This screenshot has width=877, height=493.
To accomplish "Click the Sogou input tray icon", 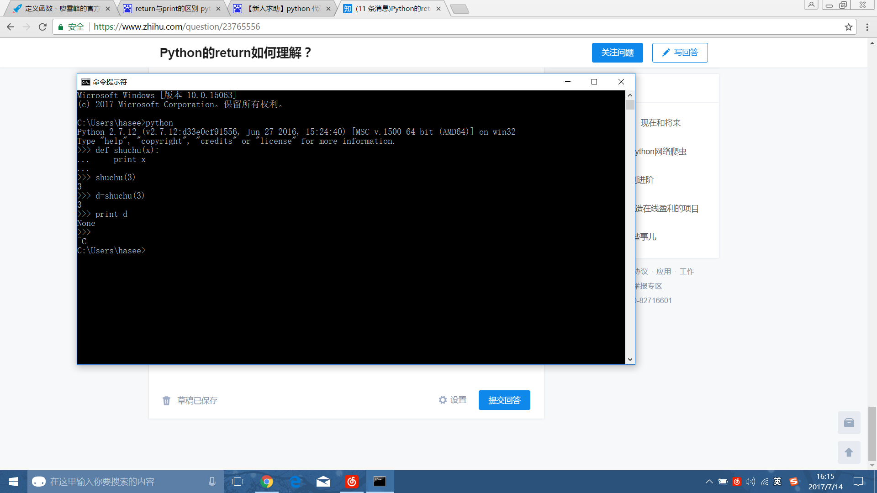I will point(794,481).
